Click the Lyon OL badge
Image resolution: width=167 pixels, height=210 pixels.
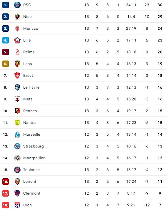click(17, 205)
